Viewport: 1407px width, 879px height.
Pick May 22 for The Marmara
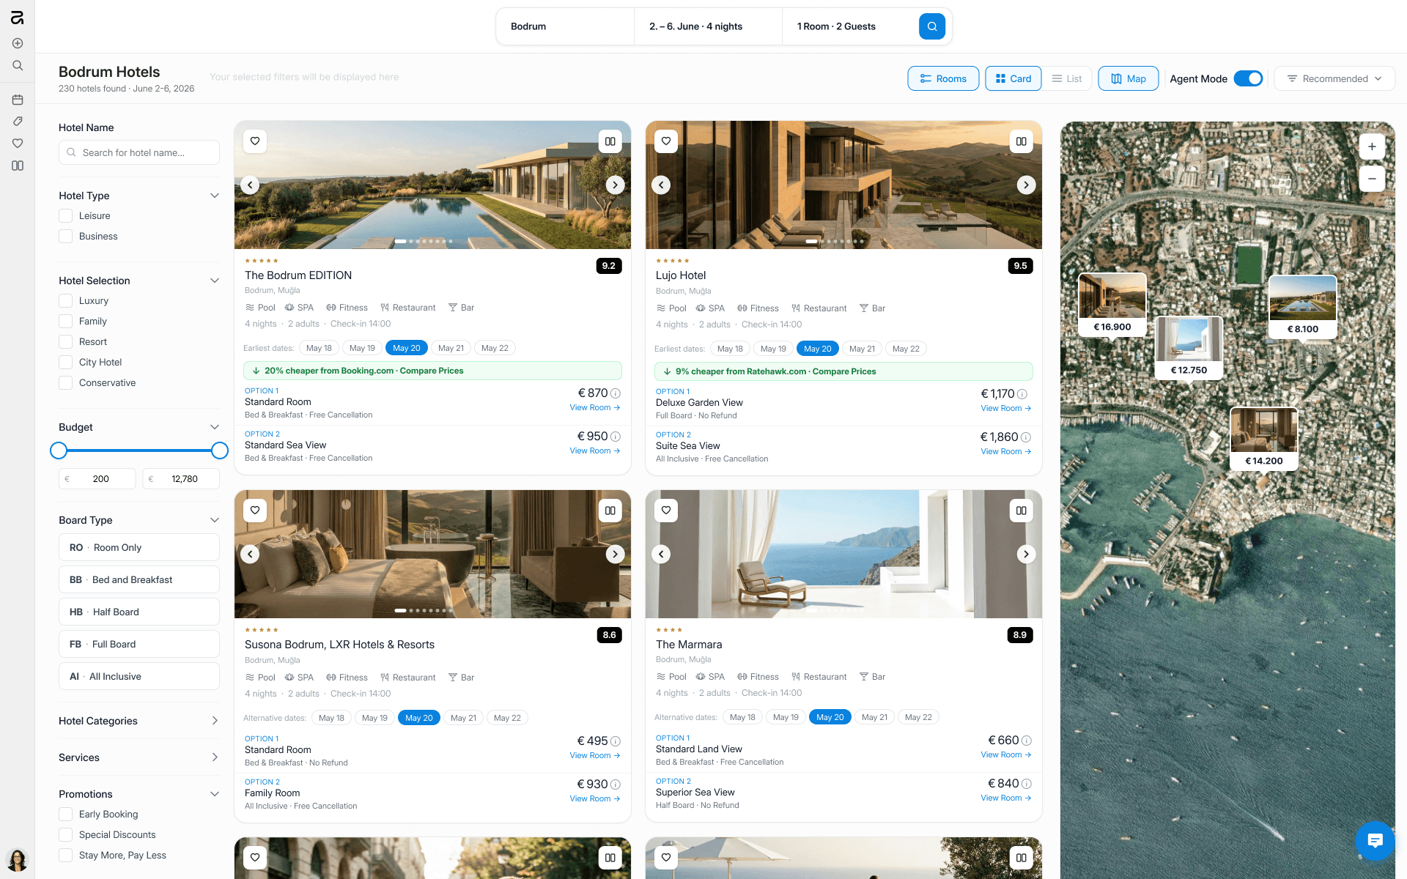(x=918, y=717)
